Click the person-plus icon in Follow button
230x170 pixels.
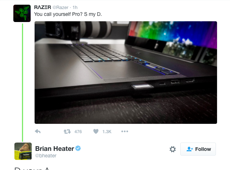coord(190,149)
